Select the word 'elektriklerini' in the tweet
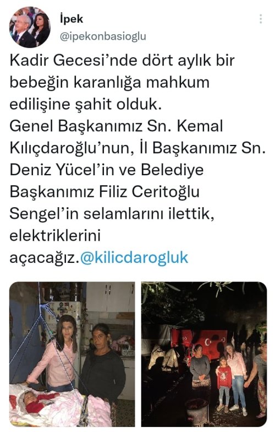275x432 pixels. (55, 236)
